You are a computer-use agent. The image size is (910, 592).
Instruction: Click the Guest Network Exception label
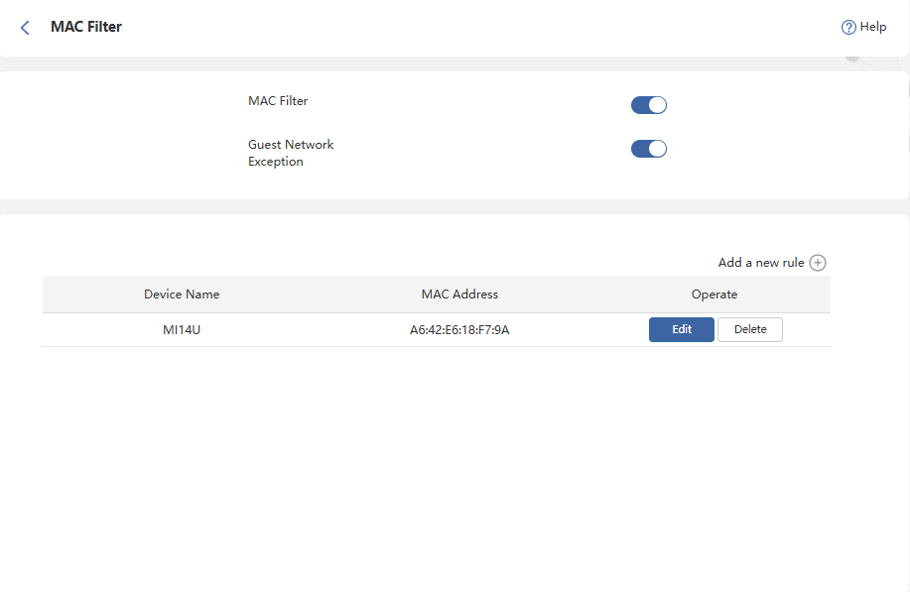click(x=291, y=153)
